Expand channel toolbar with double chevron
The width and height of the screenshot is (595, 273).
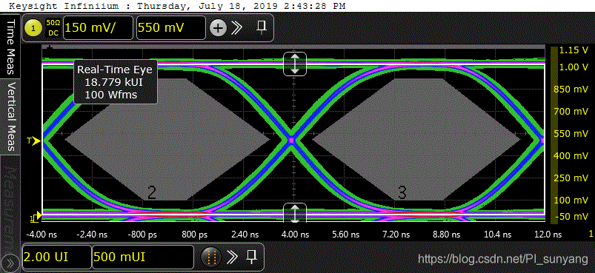point(238,27)
